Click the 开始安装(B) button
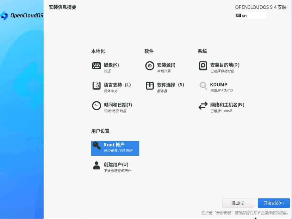The width and height of the screenshot is (292, 219). [x=274, y=203]
